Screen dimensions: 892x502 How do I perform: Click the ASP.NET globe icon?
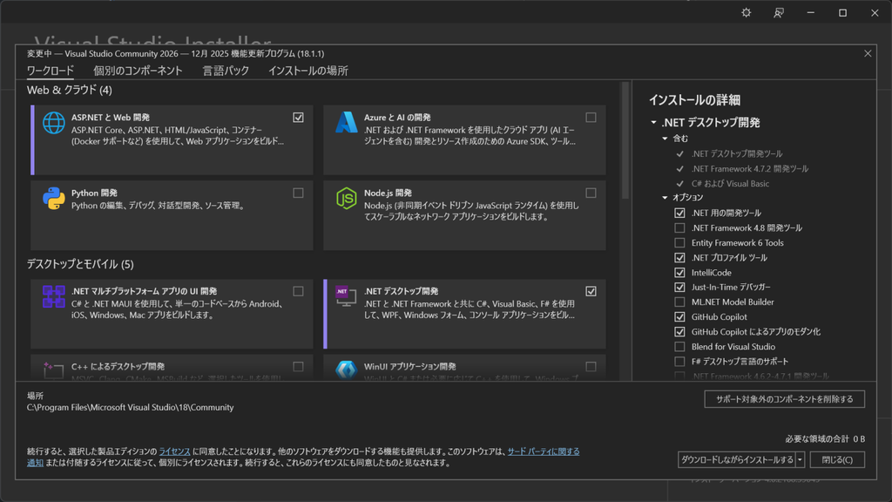point(53,123)
